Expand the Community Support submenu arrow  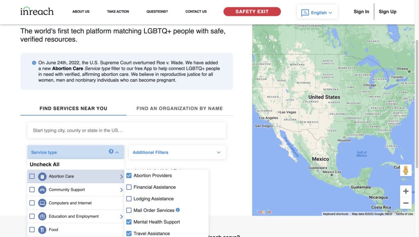tap(121, 190)
